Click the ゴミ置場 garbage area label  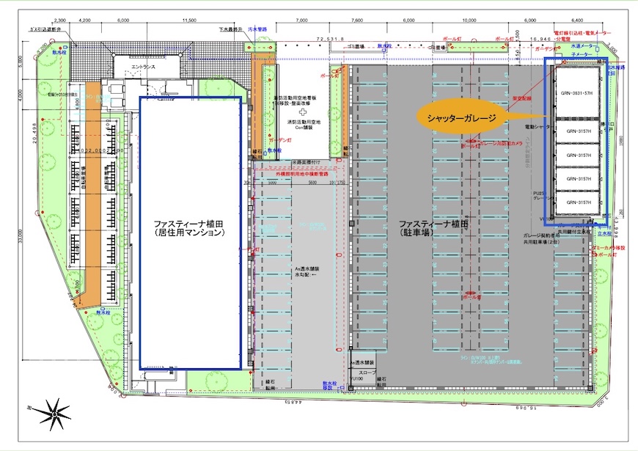[354, 47]
